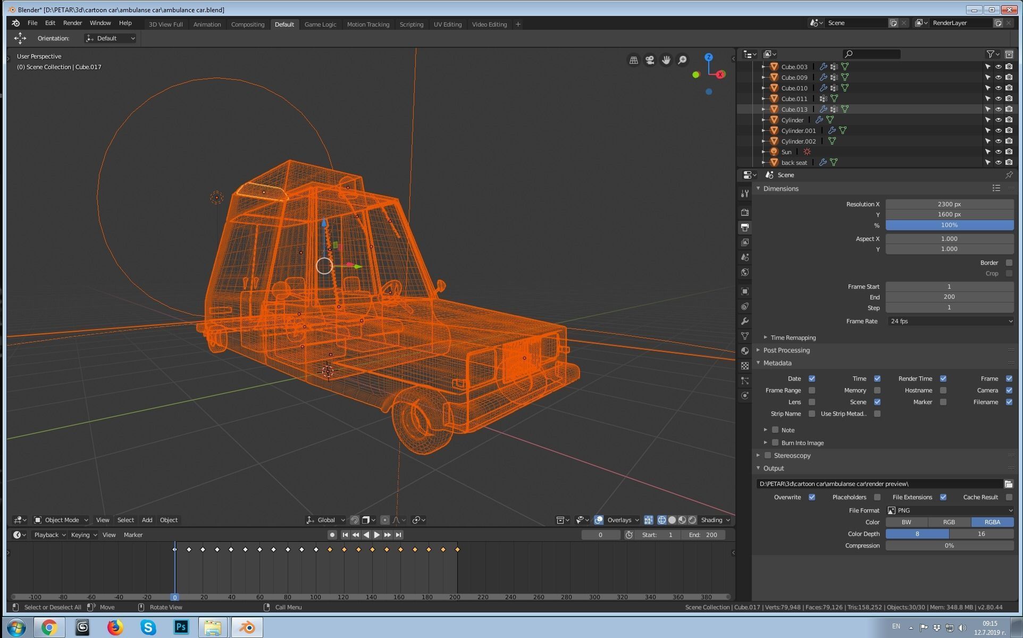Open the Object Data triangle tab
This screenshot has width=1023, height=638.
point(745,336)
